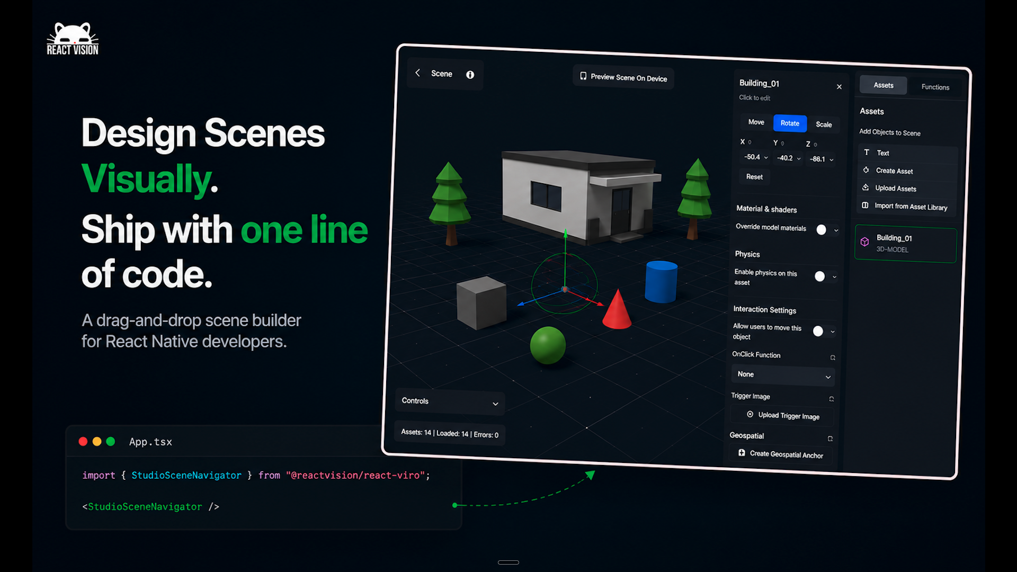This screenshot has height=572, width=1017.
Task: Click the icon beside OnClick Function
Action: pos(833,358)
